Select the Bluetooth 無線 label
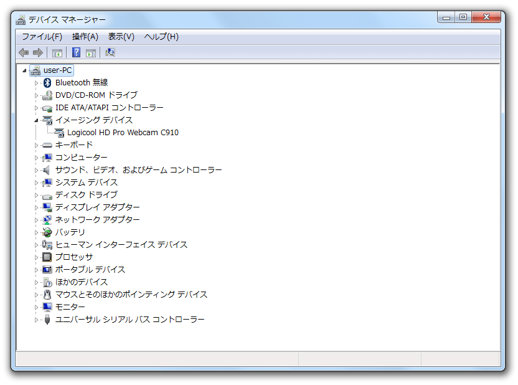Viewport: 518px width, 385px height. (x=82, y=83)
